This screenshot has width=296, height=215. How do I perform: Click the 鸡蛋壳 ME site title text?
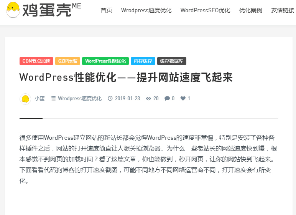tap(51, 10)
